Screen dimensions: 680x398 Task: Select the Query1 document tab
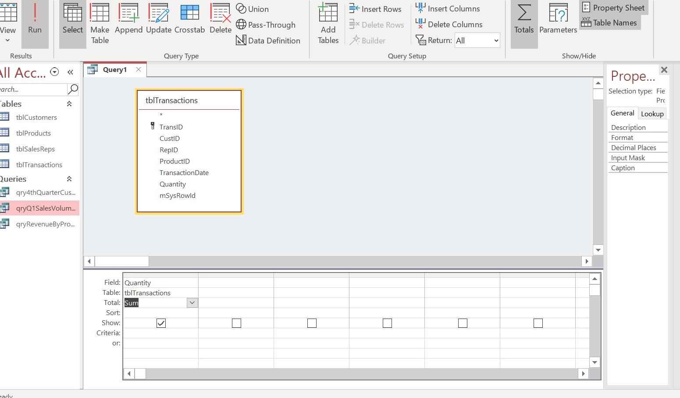point(114,69)
